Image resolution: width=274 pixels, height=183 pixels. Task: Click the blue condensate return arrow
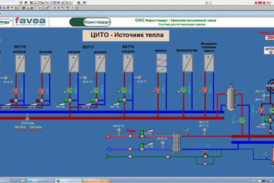[108, 149]
